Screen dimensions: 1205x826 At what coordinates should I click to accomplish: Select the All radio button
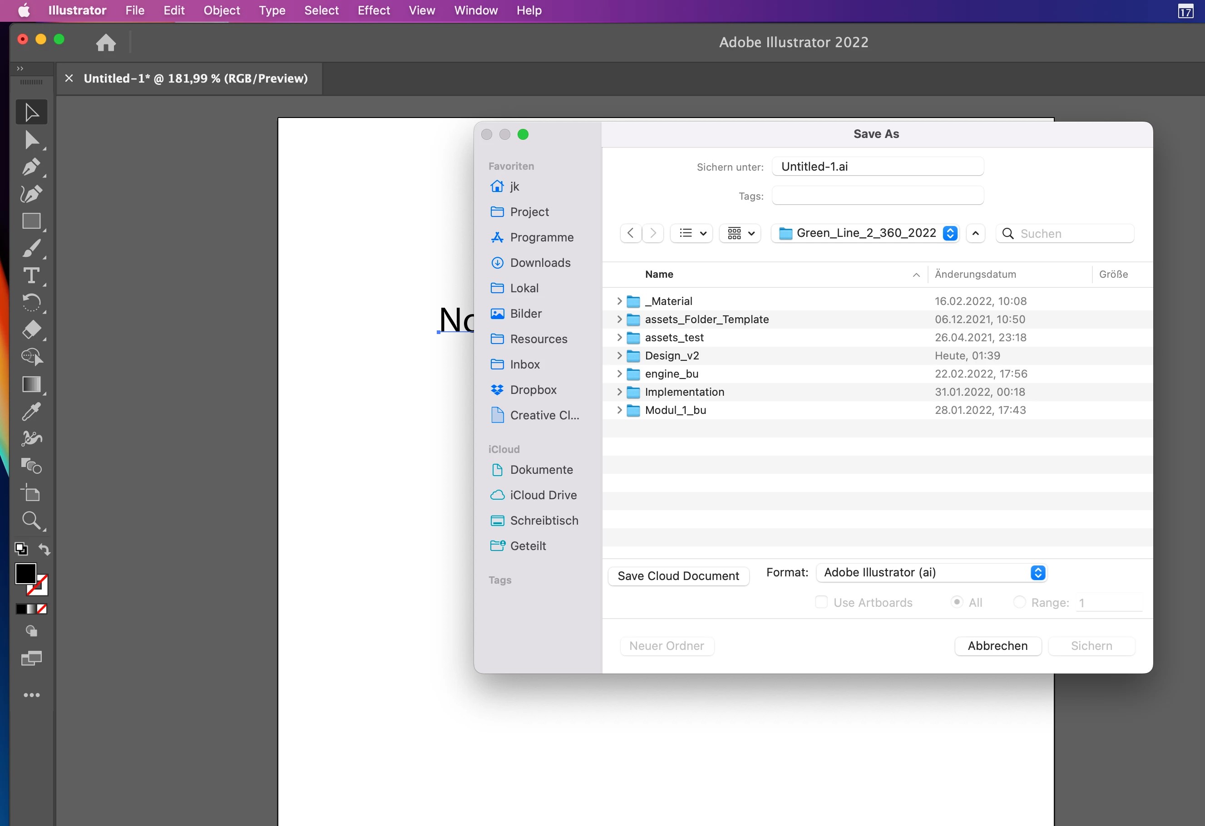coord(957,602)
